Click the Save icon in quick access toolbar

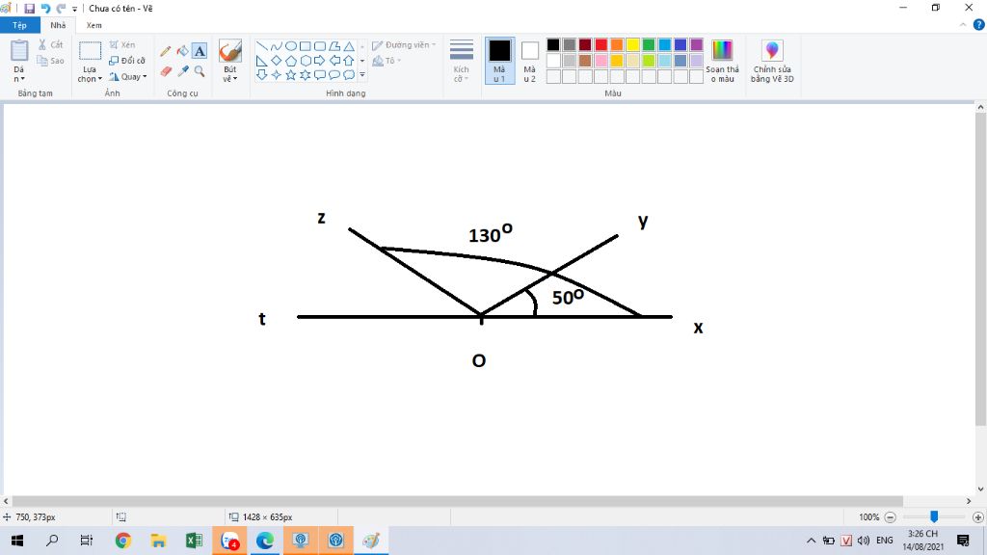[30, 8]
